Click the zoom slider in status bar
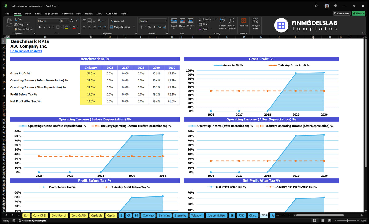Image resolution: width=369 pixels, height=224 pixels. click(x=347, y=220)
